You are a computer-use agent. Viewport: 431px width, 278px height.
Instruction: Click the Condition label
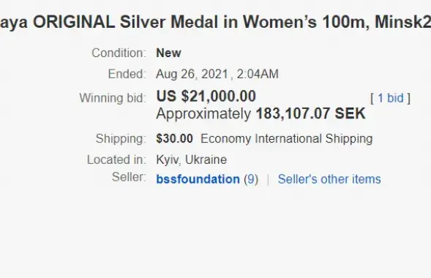click(119, 53)
